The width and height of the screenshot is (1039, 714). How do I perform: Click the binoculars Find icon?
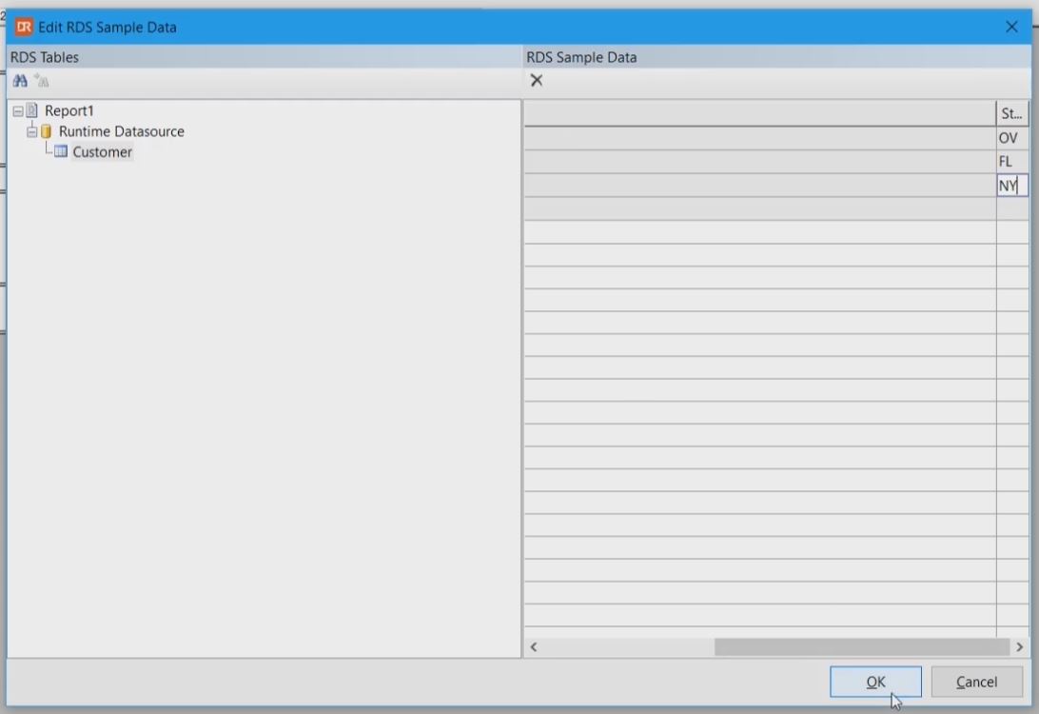pyautogui.click(x=20, y=81)
